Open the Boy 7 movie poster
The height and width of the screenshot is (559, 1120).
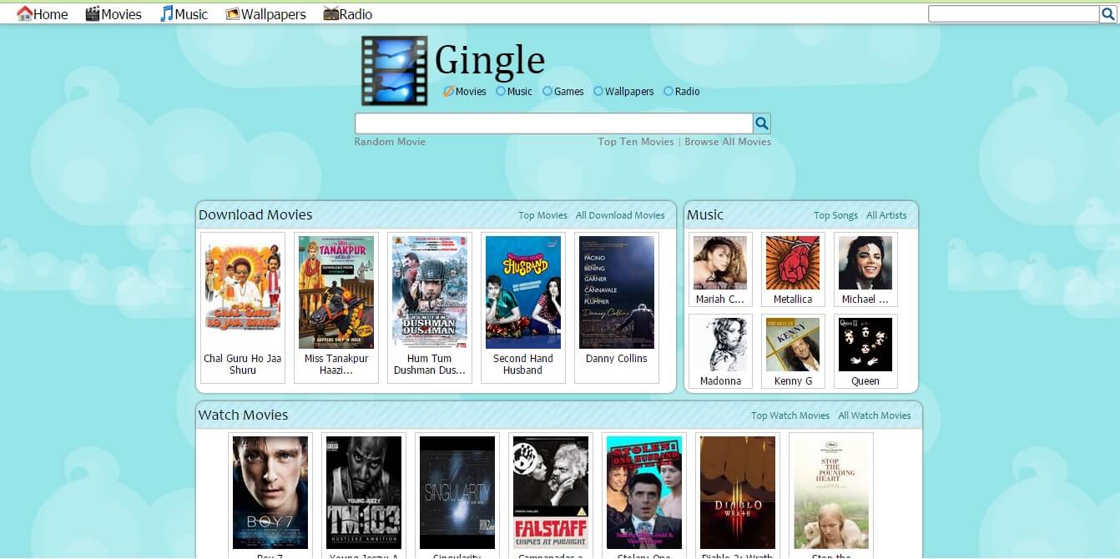[270, 492]
